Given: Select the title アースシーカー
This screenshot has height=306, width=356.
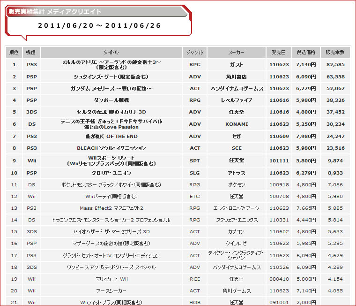Looking at the screenshot, I should pos(111,291).
